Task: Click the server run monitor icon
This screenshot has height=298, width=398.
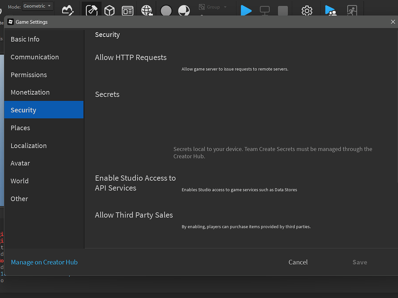Action: (264, 10)
